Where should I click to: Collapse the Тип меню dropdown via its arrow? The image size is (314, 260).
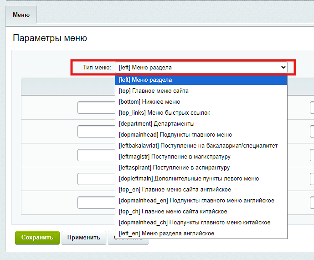coord(283,67)
